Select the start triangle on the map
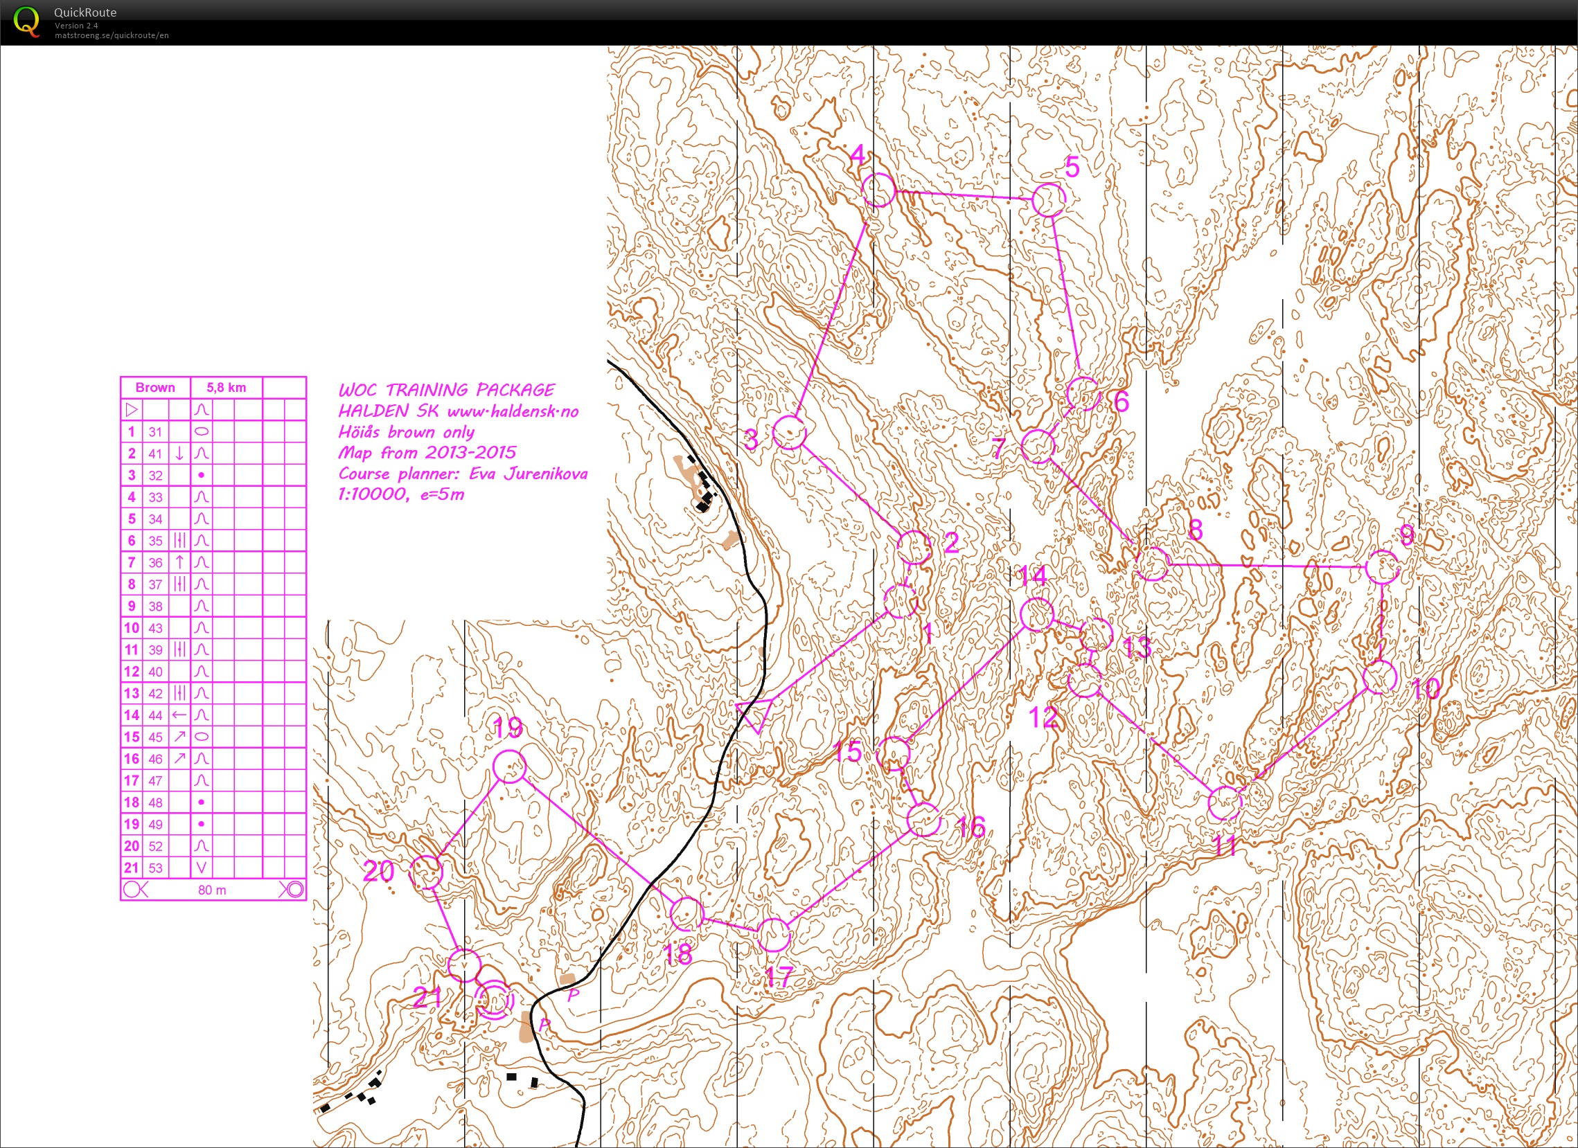Screen dimensions: 1578x1148 pyautogui.click(x=756, y=715)
